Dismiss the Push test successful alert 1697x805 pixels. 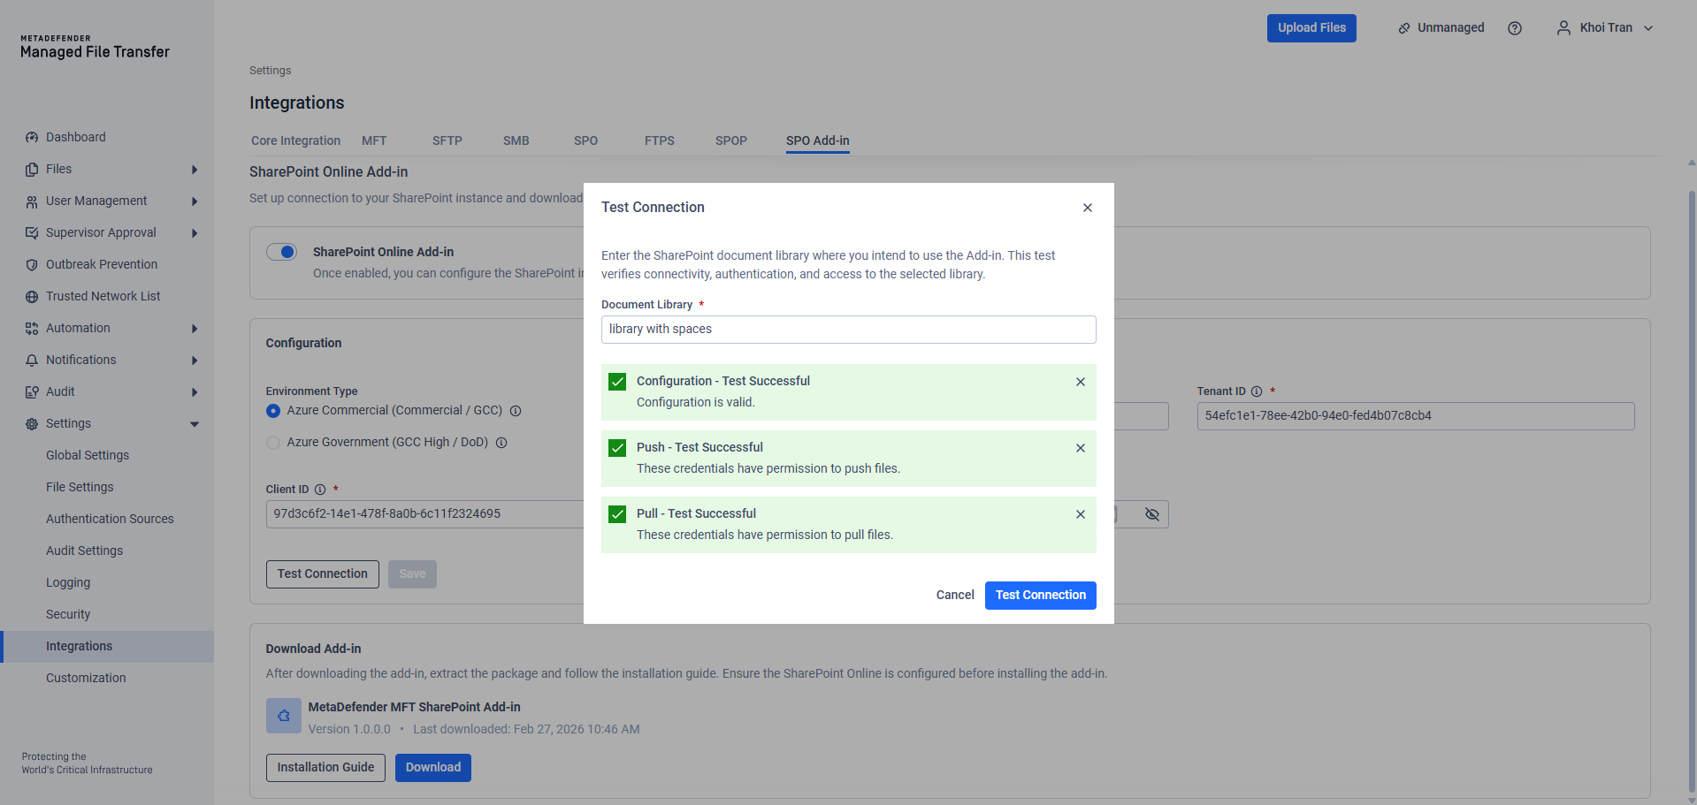1080,448
